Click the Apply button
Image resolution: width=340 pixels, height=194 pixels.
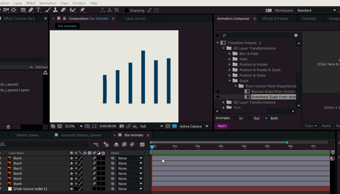[x=222, y=126]
